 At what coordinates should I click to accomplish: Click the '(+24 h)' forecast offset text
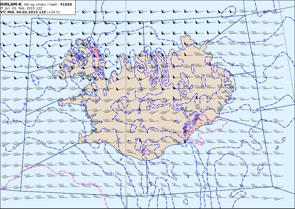pyautogui.click(x=53, y=12)
